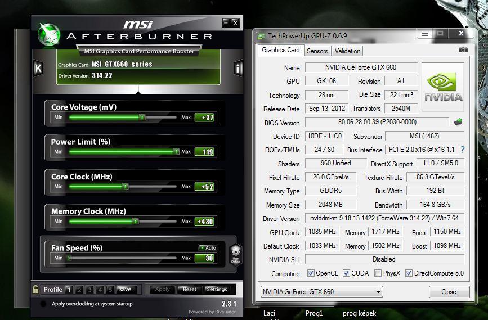The image size is (488, 320).
Task: Click the Reset button in Afterburner
Action: coord(189,289)
